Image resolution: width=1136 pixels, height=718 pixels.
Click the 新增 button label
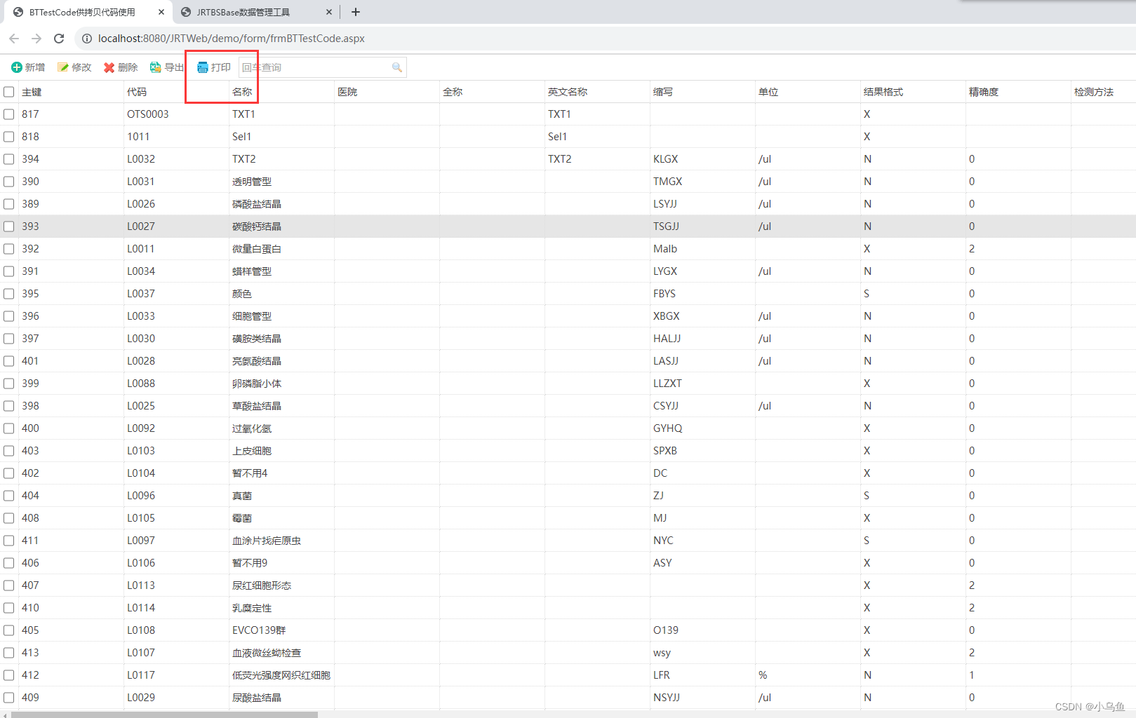click(35, 67)
